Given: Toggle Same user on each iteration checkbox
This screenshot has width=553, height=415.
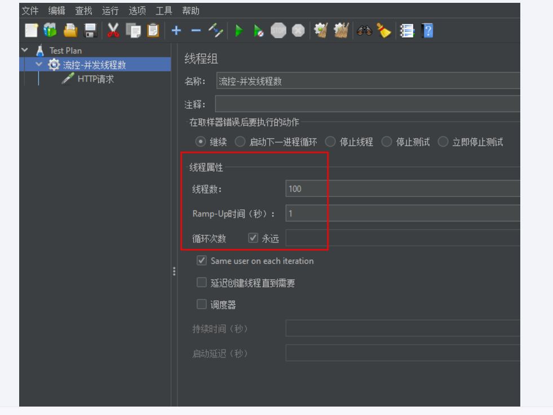Looking at the screenshot, I should point(202,261).
